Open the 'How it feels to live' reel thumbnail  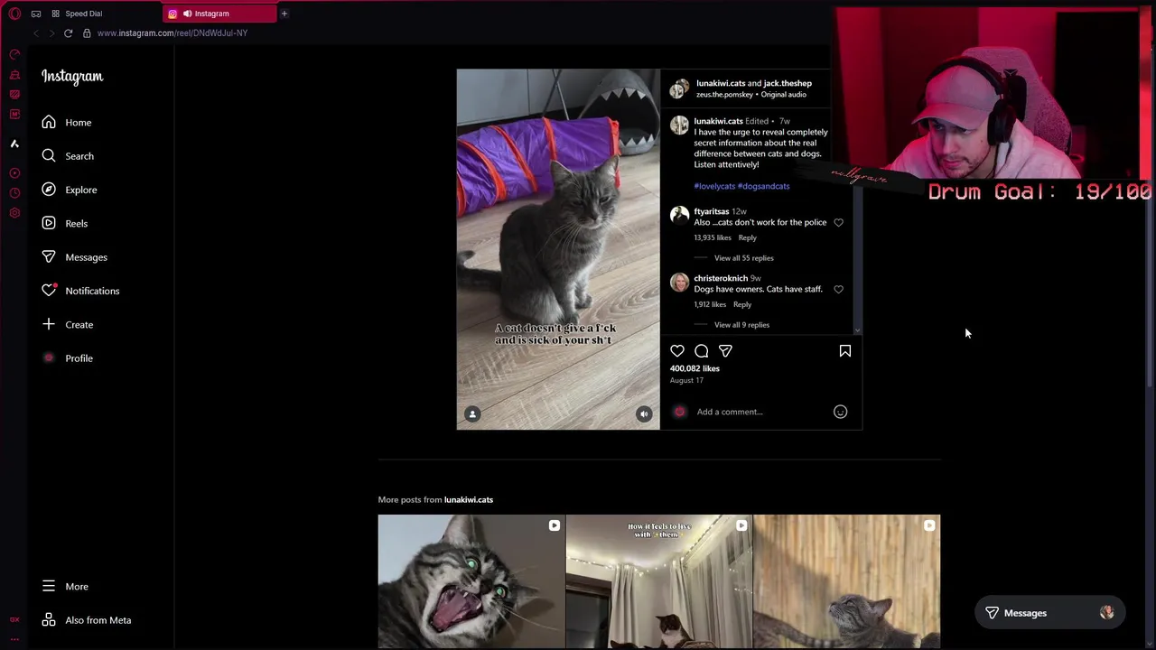point(659,582)
